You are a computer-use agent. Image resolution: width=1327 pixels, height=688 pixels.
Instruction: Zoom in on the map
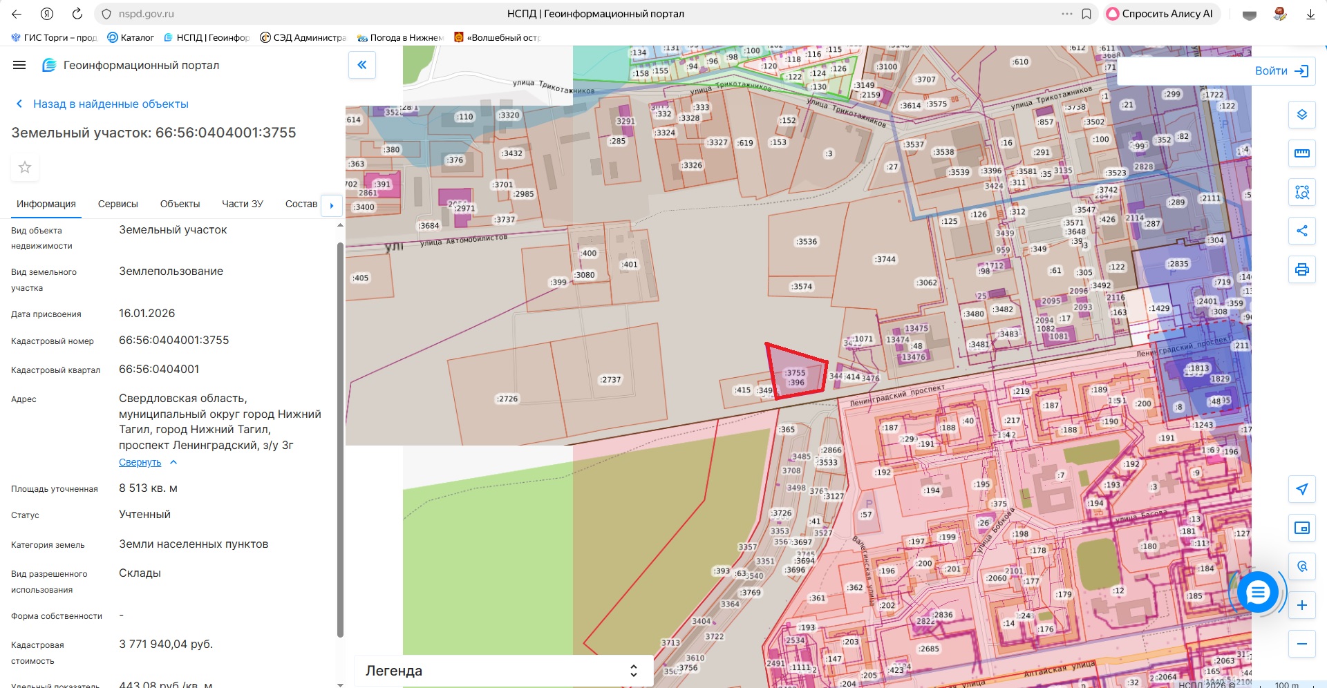1301,605
